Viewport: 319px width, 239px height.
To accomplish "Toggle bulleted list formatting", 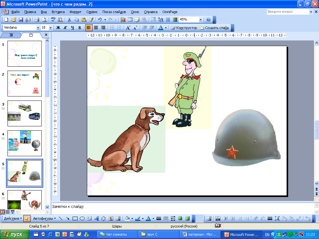I will point(119,28).
